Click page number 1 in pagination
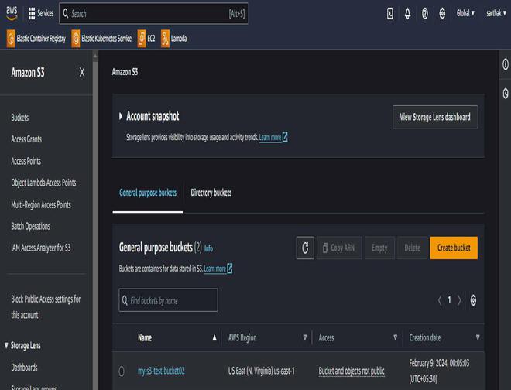Image resolution: width=511 pixels, height=390 pixels. pyautogui.click(x=449, y=300)
